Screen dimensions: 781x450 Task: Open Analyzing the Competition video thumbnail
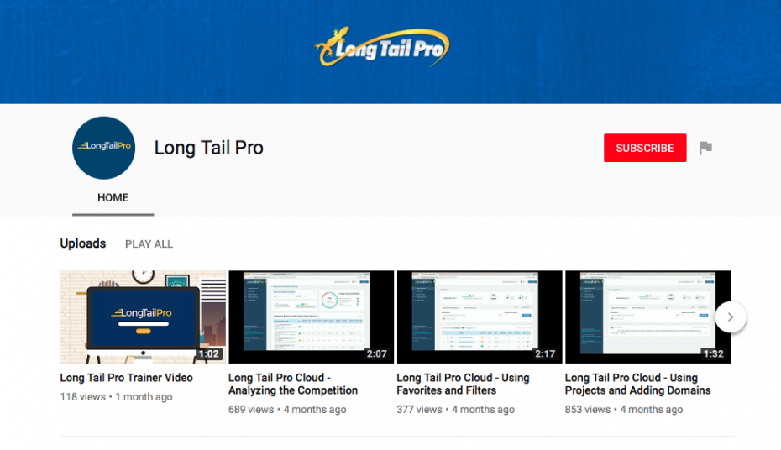tap(311, 317)
